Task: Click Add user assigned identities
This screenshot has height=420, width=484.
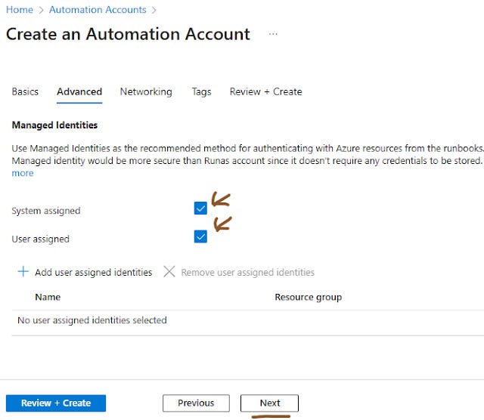Action: [94, 272]
